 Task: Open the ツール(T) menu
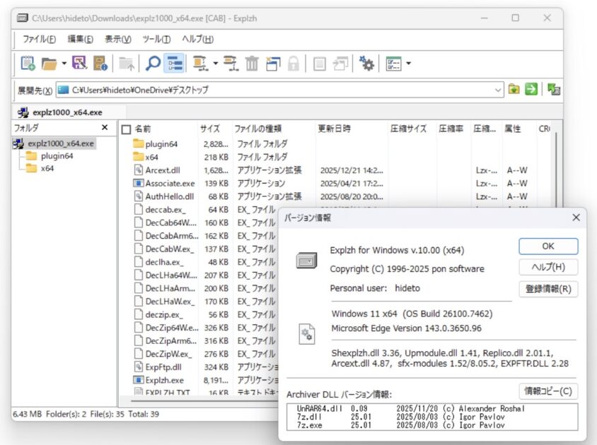click(156, 39)
